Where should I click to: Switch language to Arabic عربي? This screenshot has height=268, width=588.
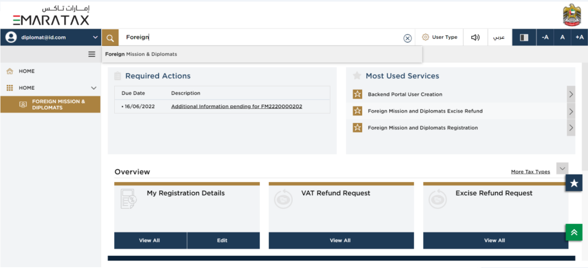point(499,38)
